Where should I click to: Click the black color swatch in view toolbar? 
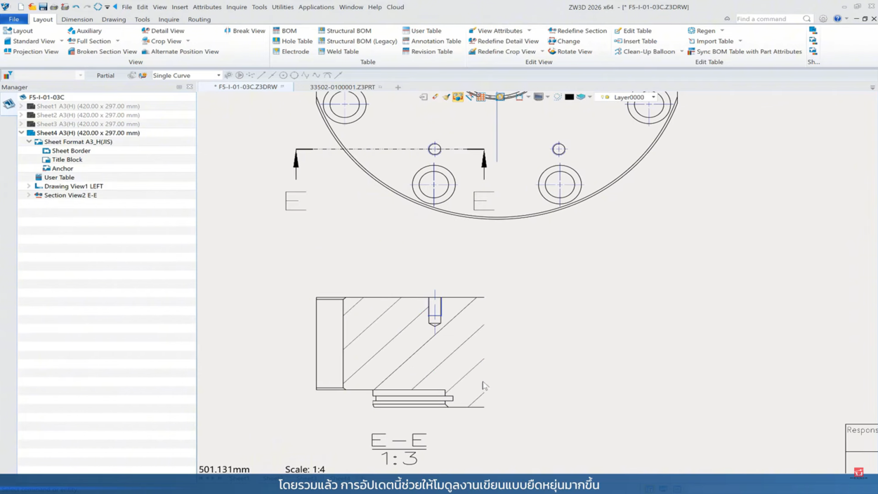pos(569,97)
